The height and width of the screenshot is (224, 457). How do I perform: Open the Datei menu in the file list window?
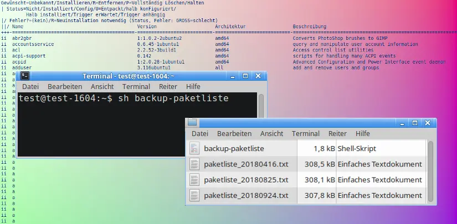point(200,134)
